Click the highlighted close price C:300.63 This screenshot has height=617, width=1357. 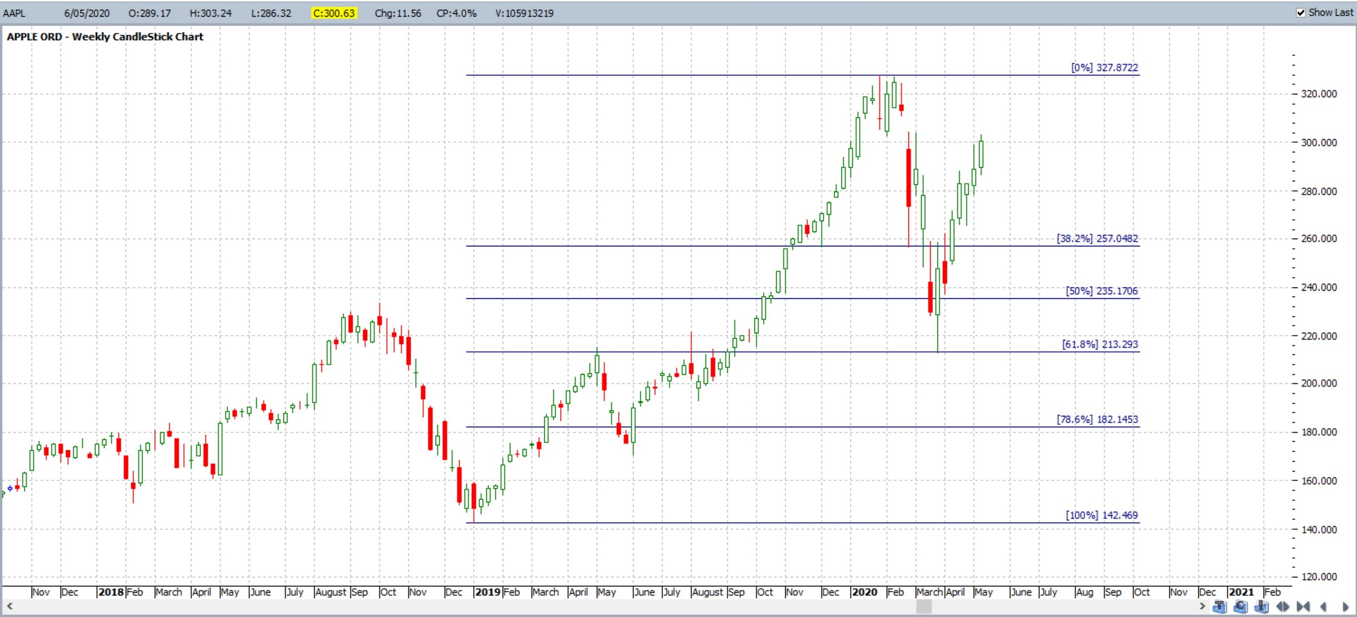pos(334,13)
